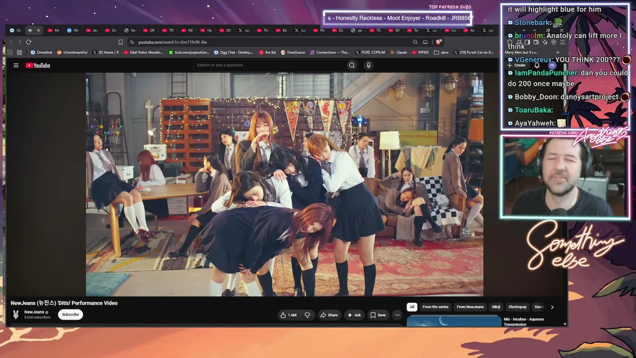Bookmark this page with the bookmark icon
Viewport: 636px width, 358px height.
(120, 42)
